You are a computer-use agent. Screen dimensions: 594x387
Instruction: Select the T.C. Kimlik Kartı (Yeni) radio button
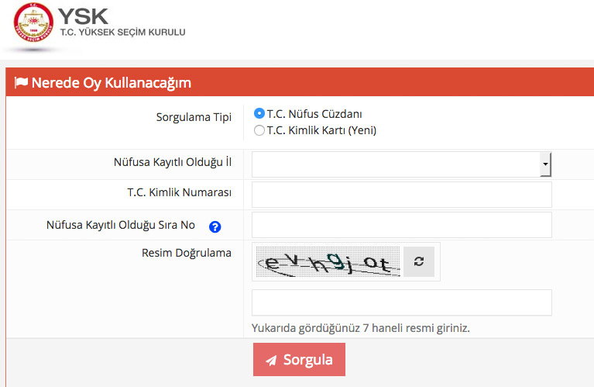tap(259, 130)
